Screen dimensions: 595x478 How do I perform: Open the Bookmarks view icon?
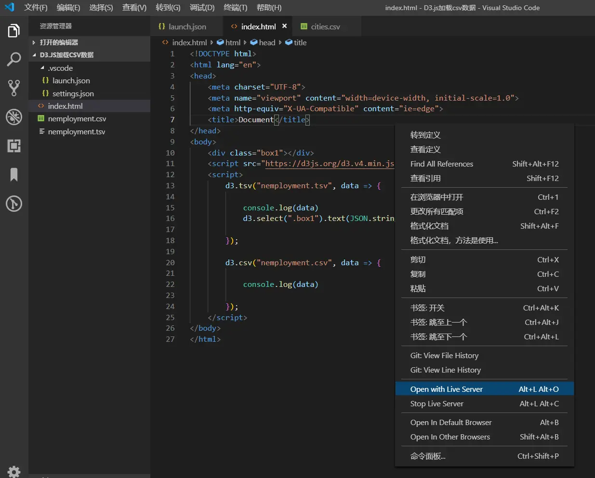point(14,175)
